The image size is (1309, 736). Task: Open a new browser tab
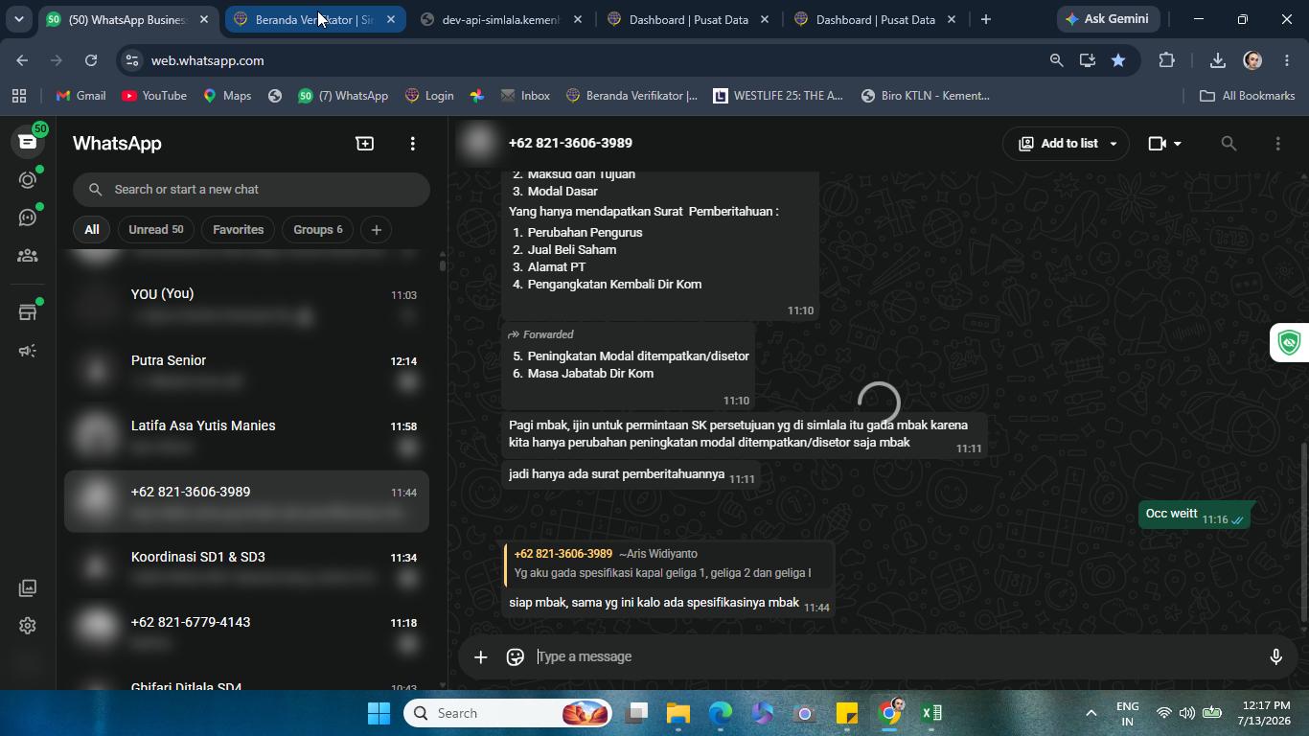coord(985,19)
